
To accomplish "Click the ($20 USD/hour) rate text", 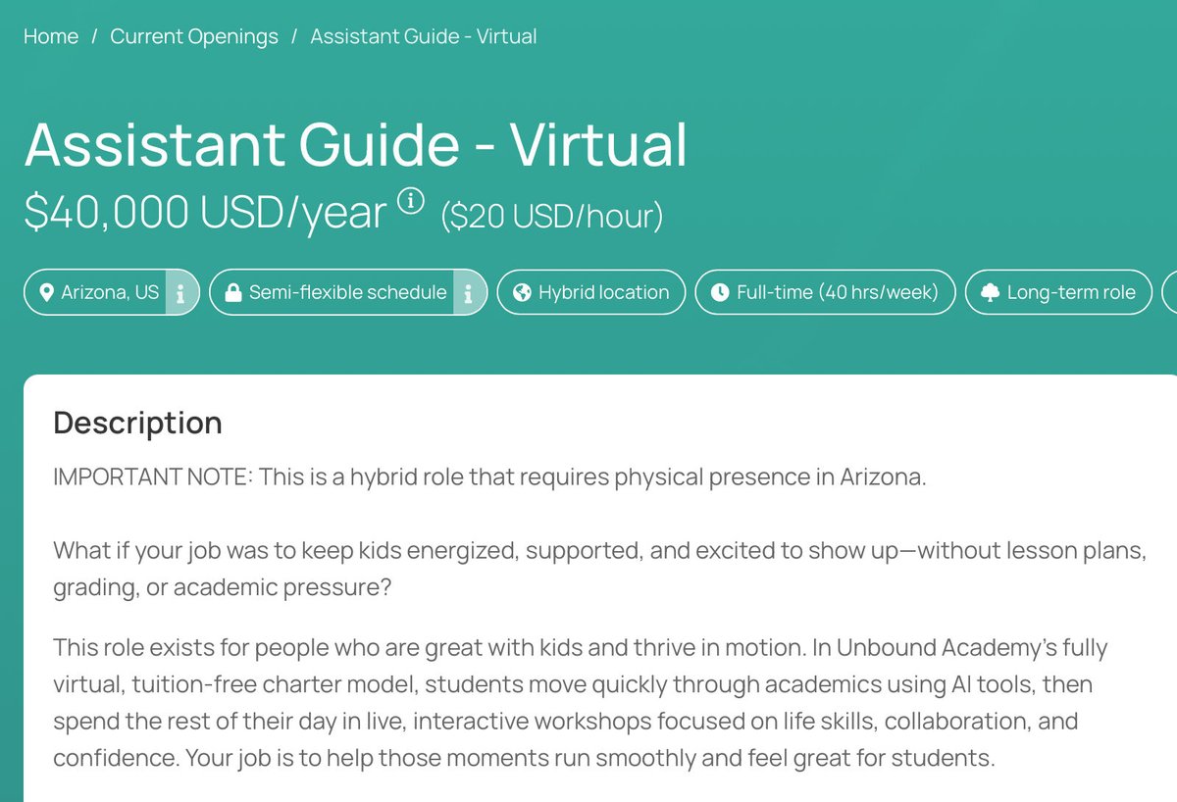I will (x=552, y=216).
